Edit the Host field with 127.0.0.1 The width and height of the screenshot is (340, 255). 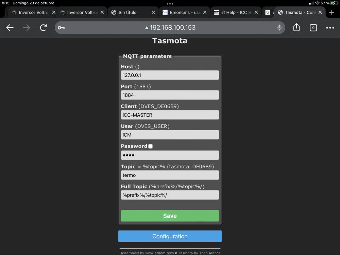(170, 75)
